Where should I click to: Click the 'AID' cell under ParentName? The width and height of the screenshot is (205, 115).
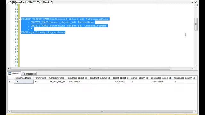tap(41, 82)
